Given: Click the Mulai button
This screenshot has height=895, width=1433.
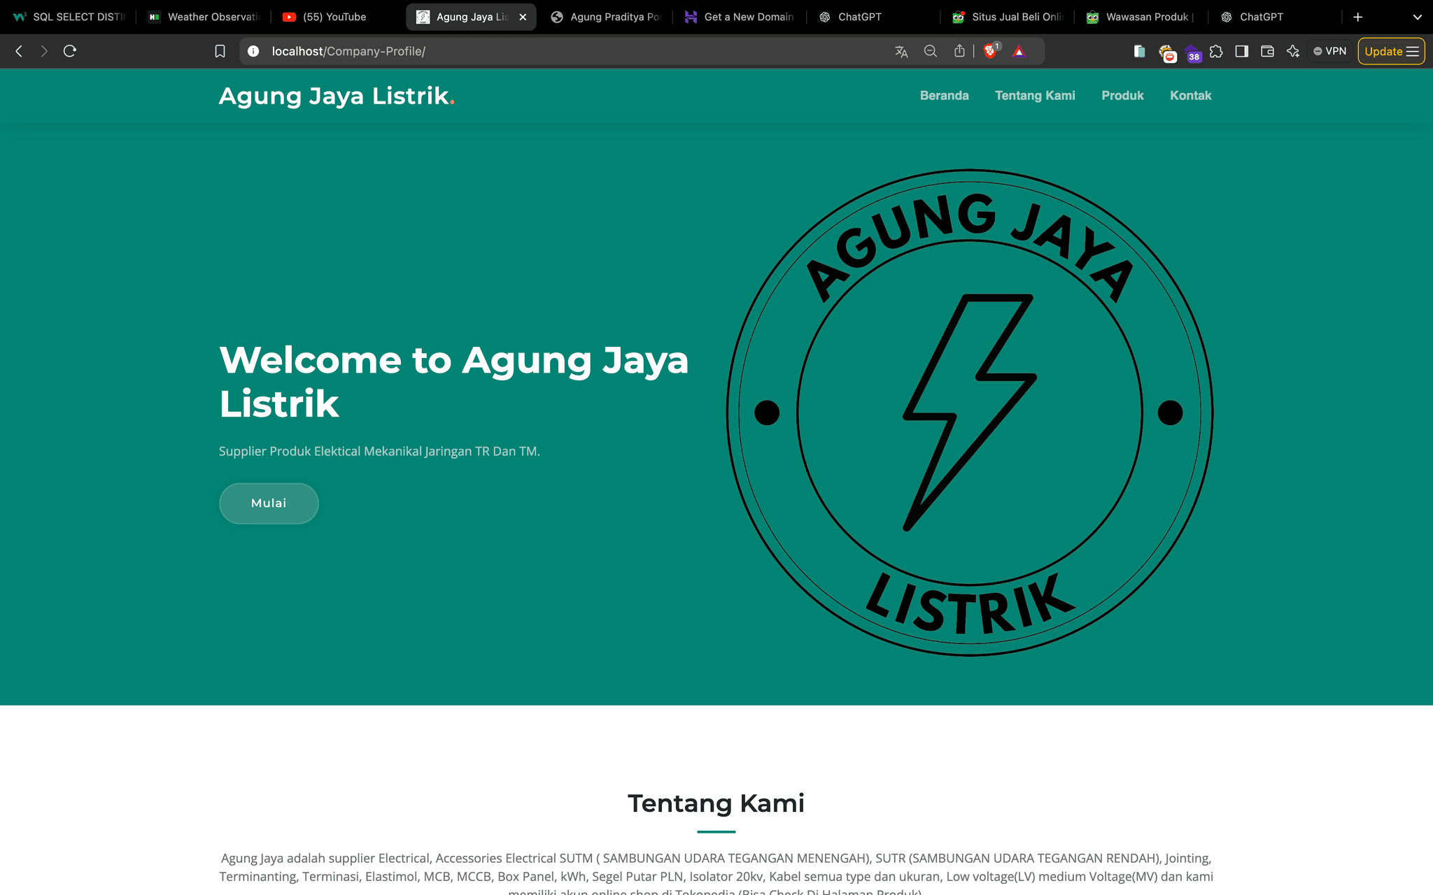Looking at the screenshot, I should click(269, 503).
